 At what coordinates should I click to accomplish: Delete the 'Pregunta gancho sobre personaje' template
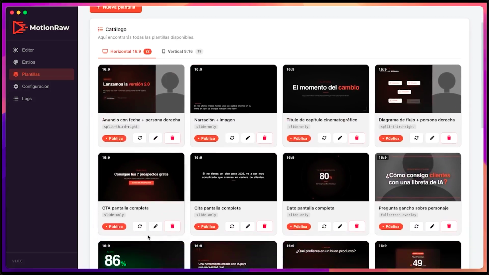pyautogui.click(x=449, y=226)
